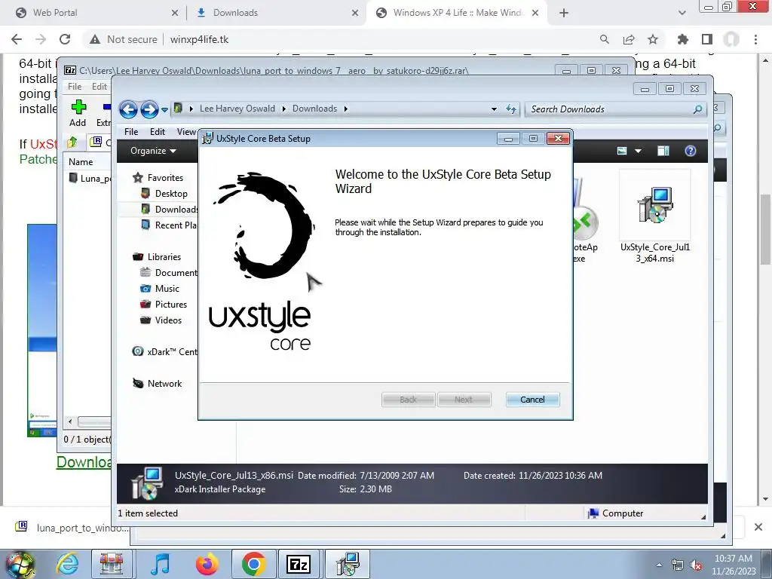Expand the arrow after Downloads breadcrumb
Screen dimensions: 772x579
pyautogui.click(x=345, y=109)
